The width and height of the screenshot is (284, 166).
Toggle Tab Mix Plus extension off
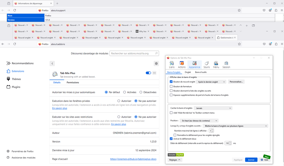click(148, 73)
